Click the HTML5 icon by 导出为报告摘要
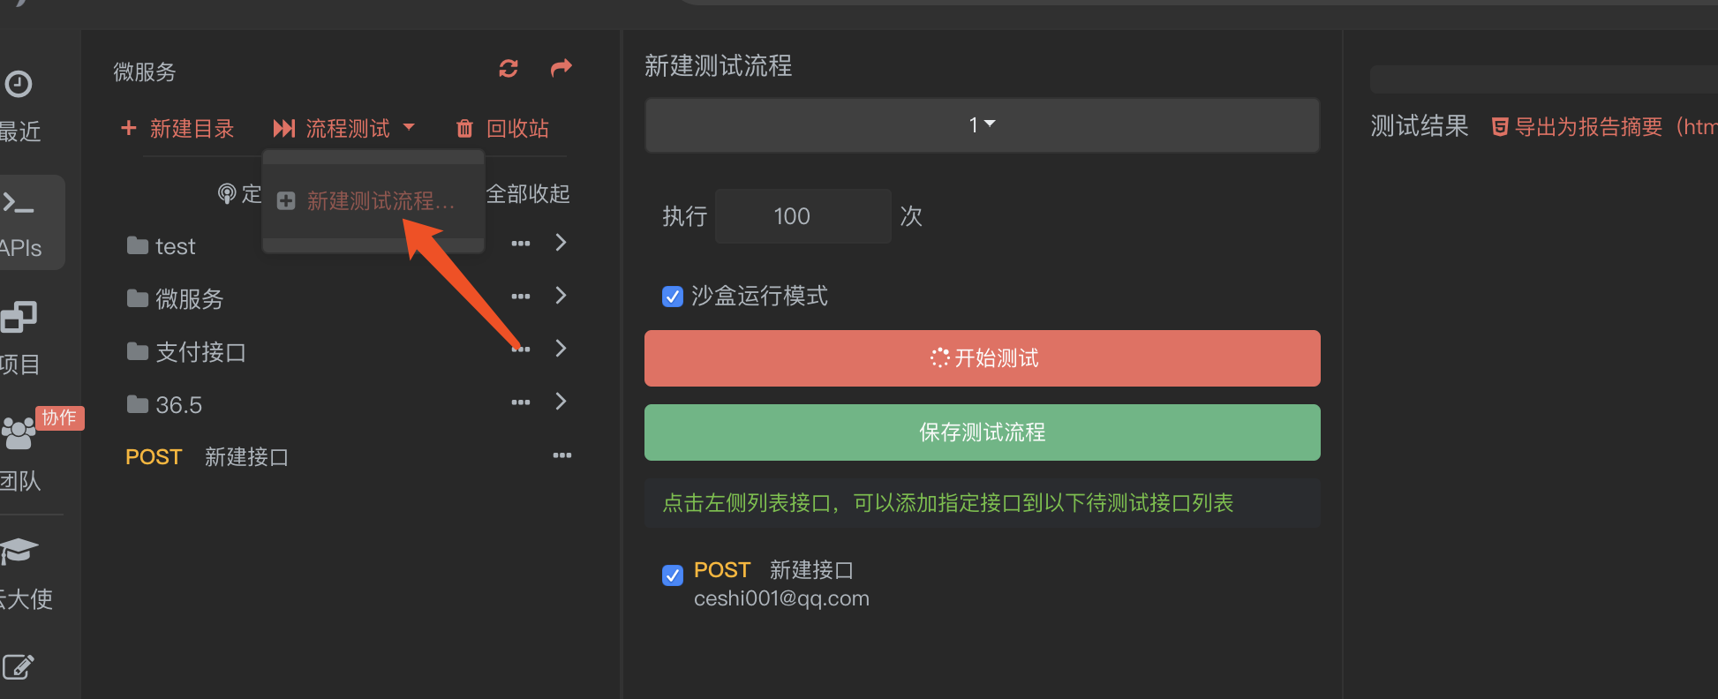 click(x=1500, y=127)
